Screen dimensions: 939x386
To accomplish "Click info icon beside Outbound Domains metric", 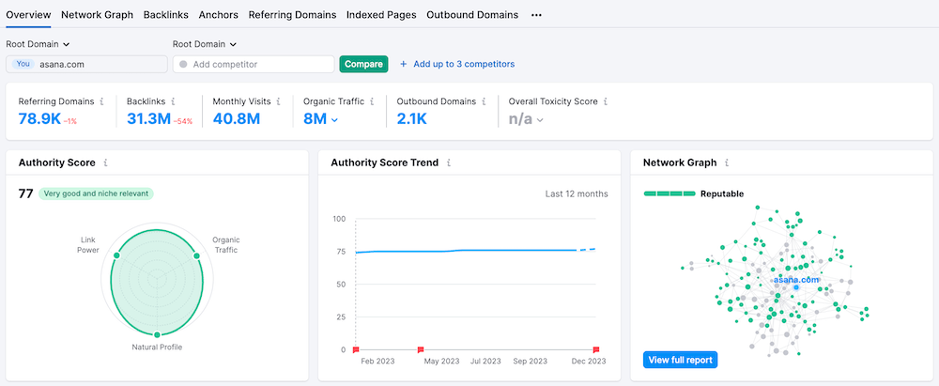I will [x=485, y=101].
